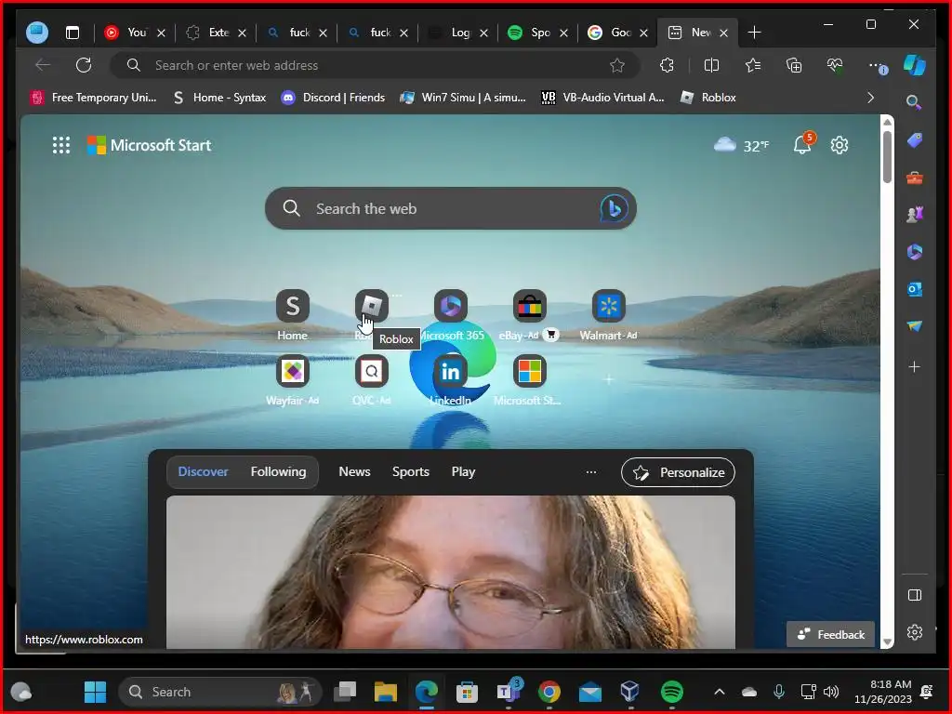Switch to the YouTube browser tab

[134, 33]
